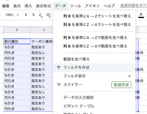This screenshot has height=114, width=147.
Task: Open the 挿入 menu
Action: coord(28,6)
